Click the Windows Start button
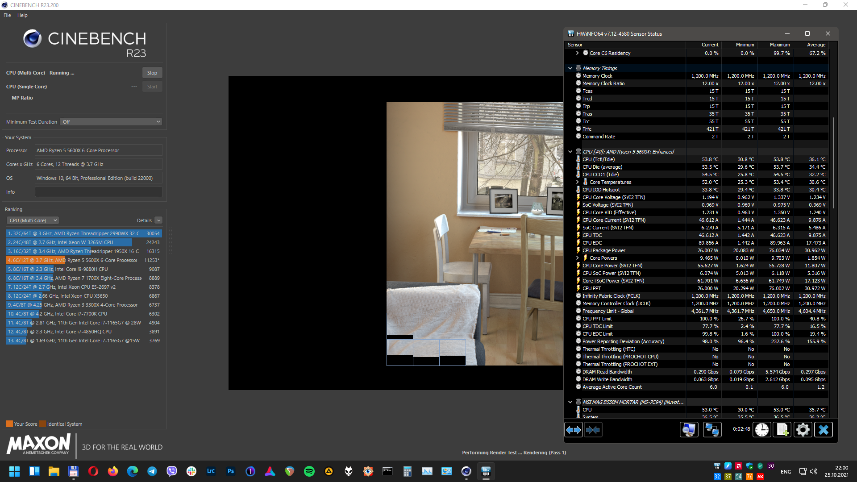Image resolution: width=857 pixels, height=482 pixels. coord(14,471)
